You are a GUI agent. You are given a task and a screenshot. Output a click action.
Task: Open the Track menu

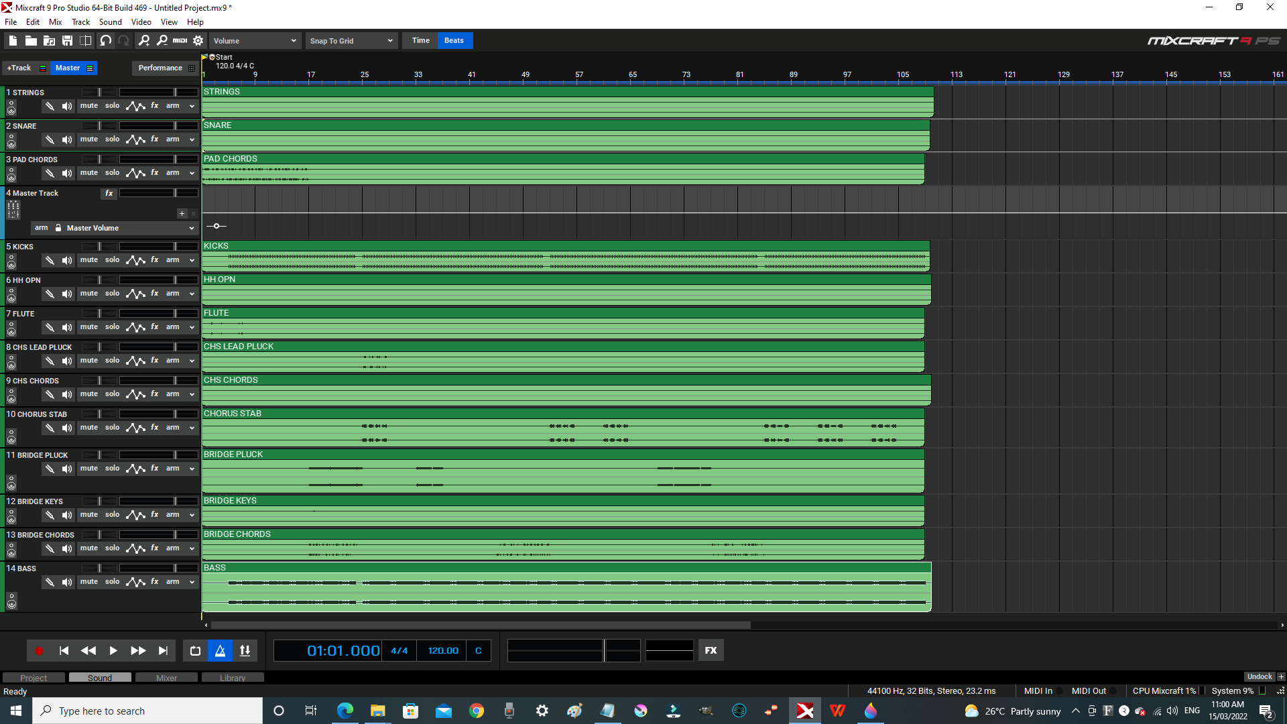pos(80,22)
